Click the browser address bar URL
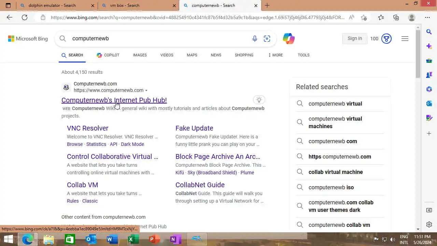 [x=197, y=17]
